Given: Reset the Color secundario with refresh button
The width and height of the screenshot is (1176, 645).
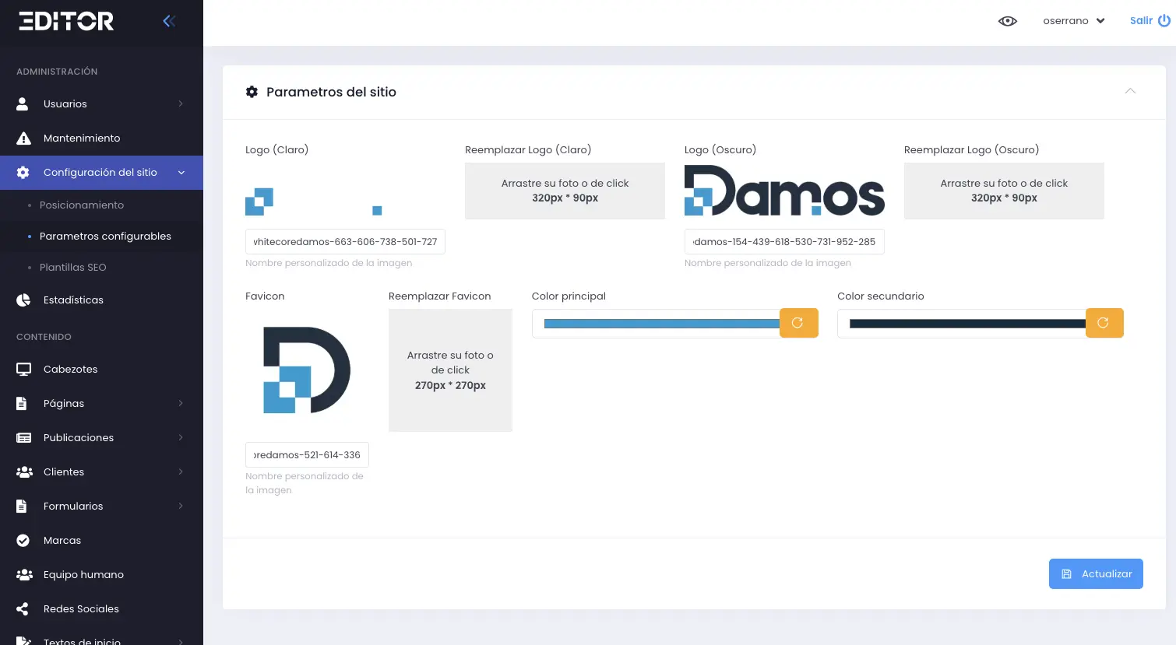Looking at the screenshot, I should [x=1104, y=323].
